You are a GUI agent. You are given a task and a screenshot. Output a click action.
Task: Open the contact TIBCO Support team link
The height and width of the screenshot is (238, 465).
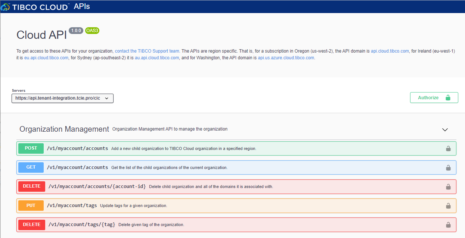click(147, 51)
